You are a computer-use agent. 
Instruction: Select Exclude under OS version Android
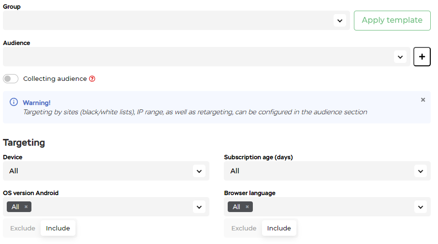click(23, 228)
